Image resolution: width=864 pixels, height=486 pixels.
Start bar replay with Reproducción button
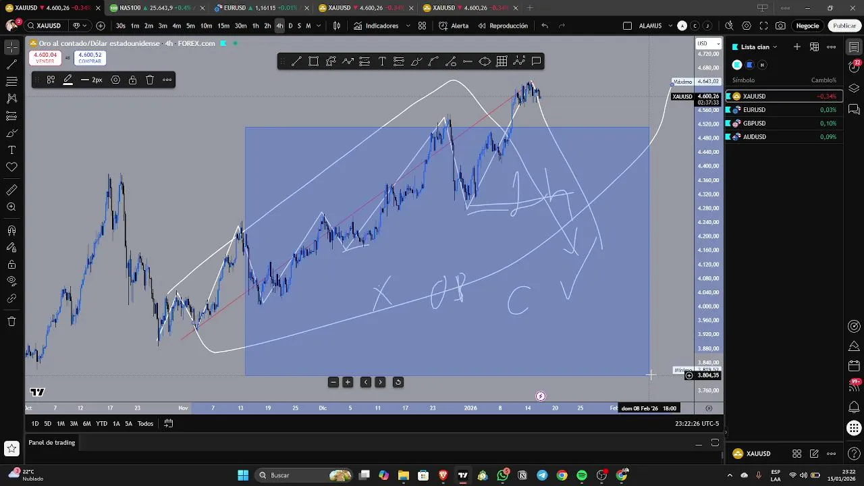pos(503,26)
